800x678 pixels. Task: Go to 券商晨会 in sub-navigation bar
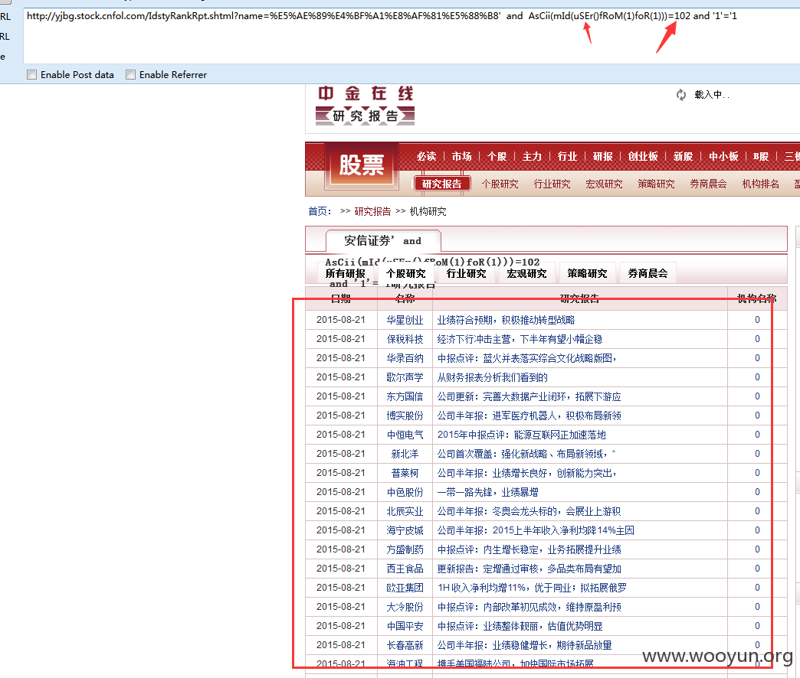click(x=708, y=184)
